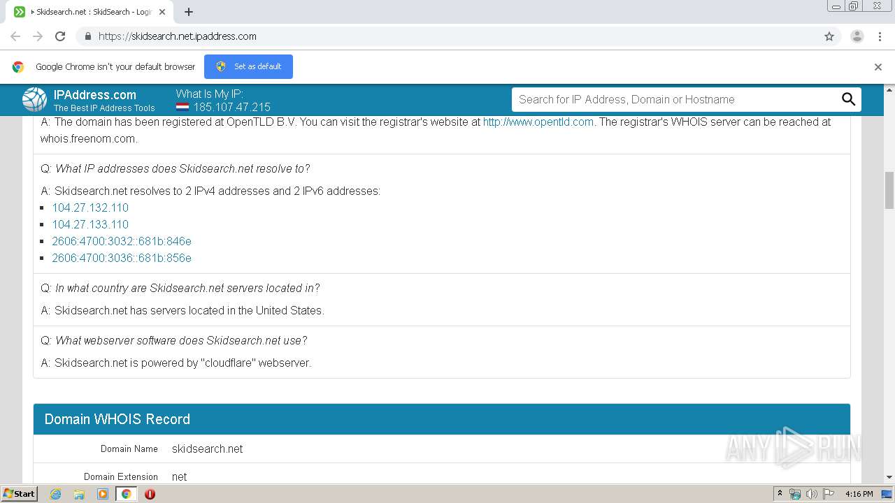Select Chrome taskbar button
Screen dimensions: 895x503
point(127,494)
